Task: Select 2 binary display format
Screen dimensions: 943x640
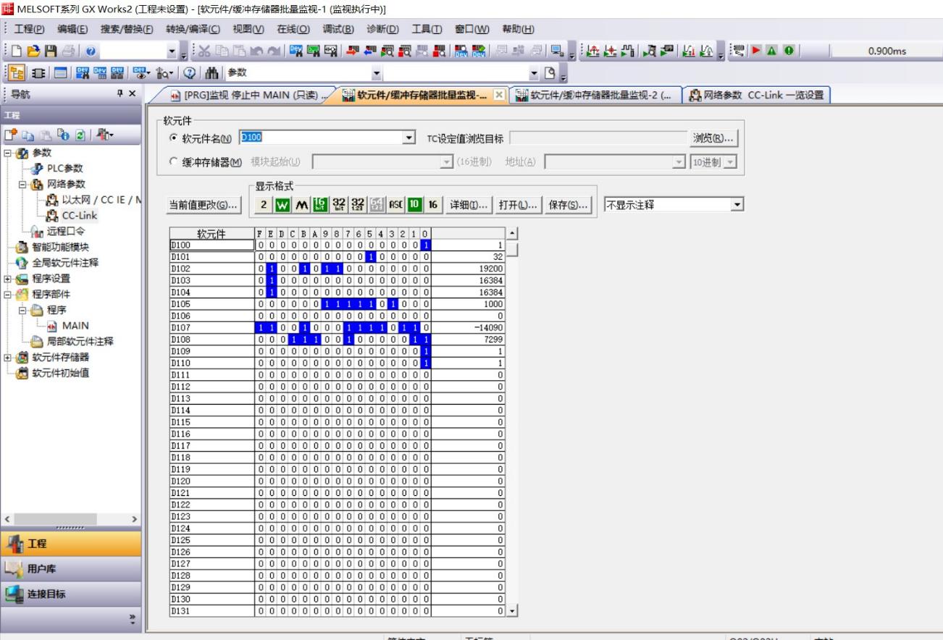Action: [265, 205]
